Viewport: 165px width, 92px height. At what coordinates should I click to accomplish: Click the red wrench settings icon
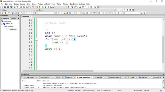144,13
